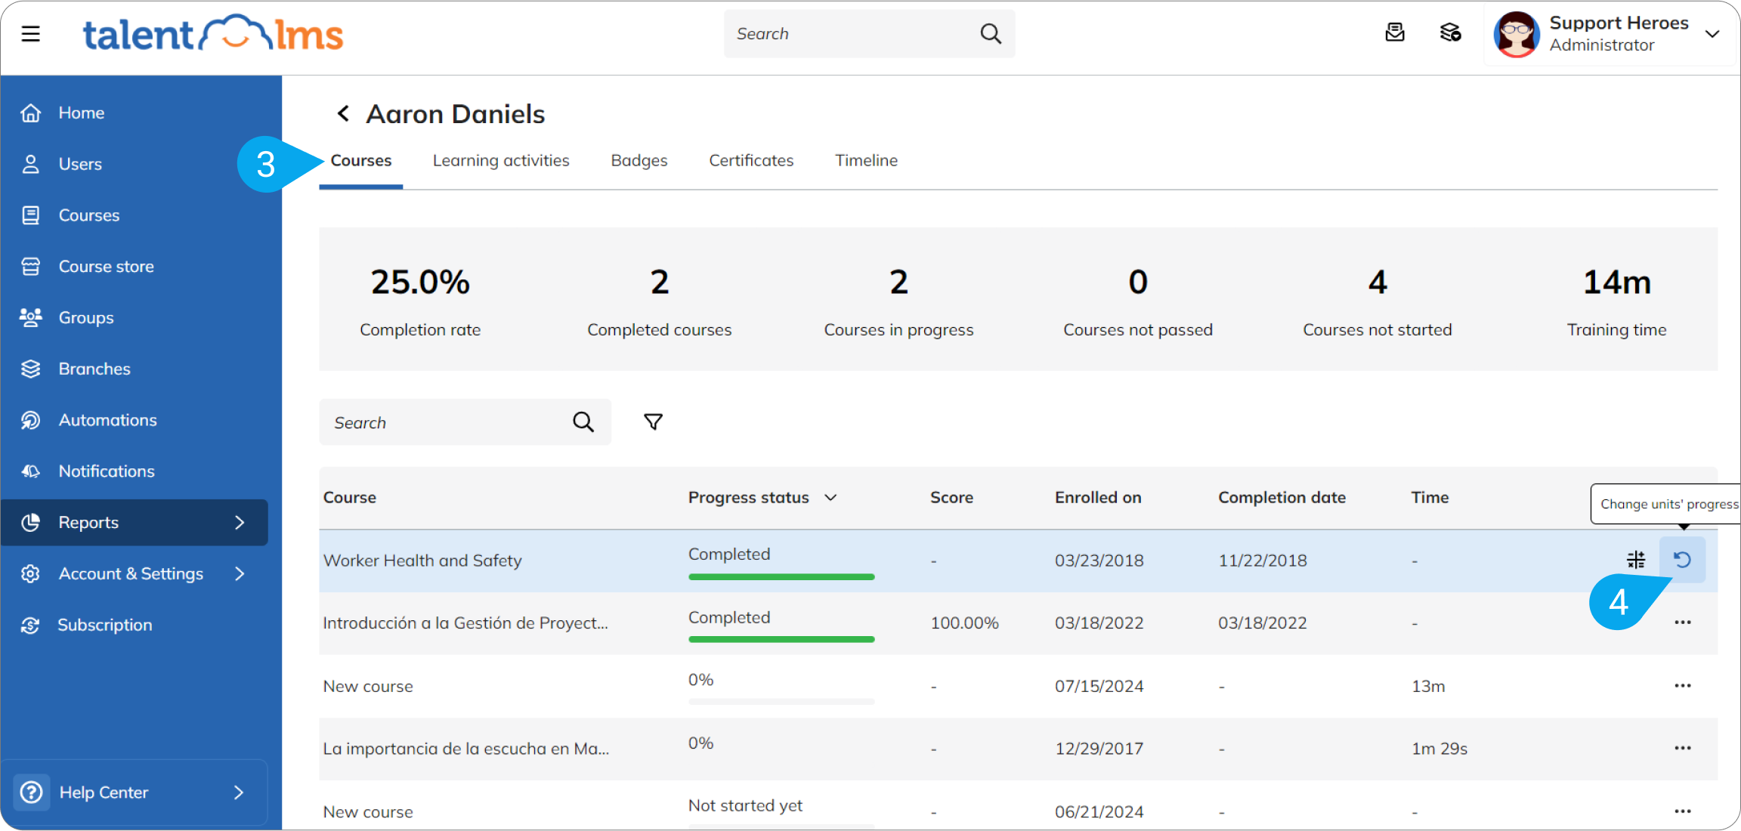Click the 14m Training time stat
1741x831 pixels.
1616,301
